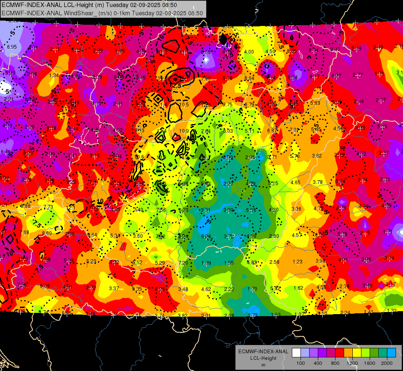
Task: Click the grid value 1.23
Action: click(298, 262)
